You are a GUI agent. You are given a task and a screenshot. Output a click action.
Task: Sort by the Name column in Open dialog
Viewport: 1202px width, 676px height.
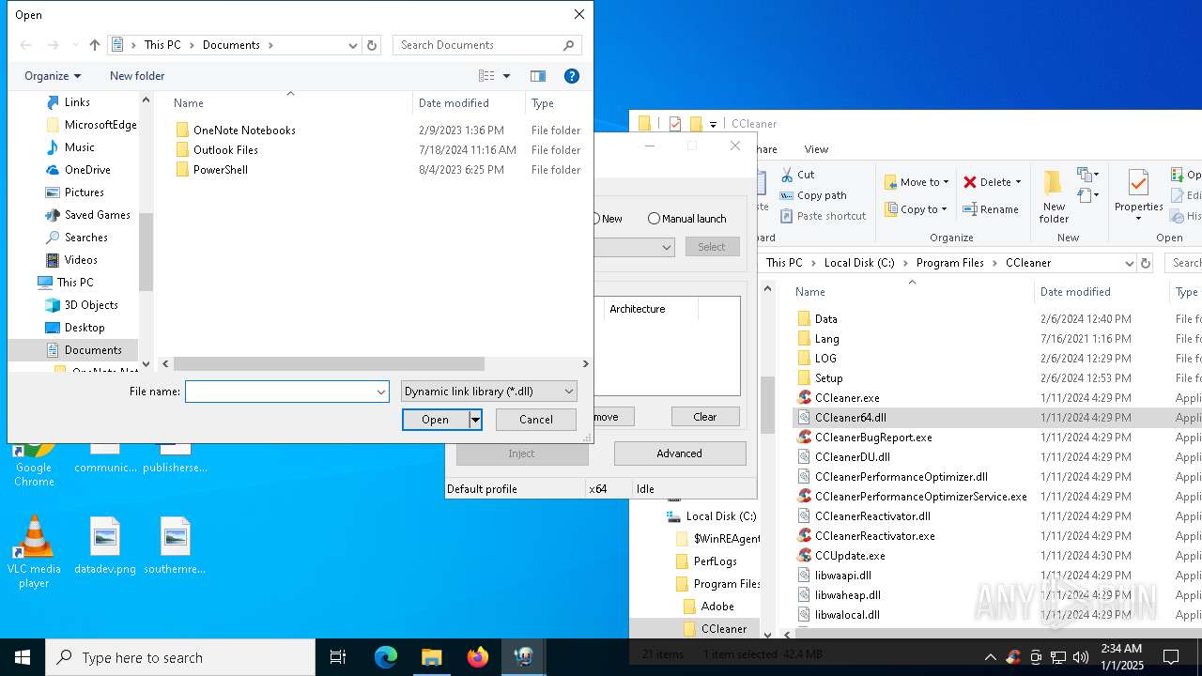coord(189,103)
